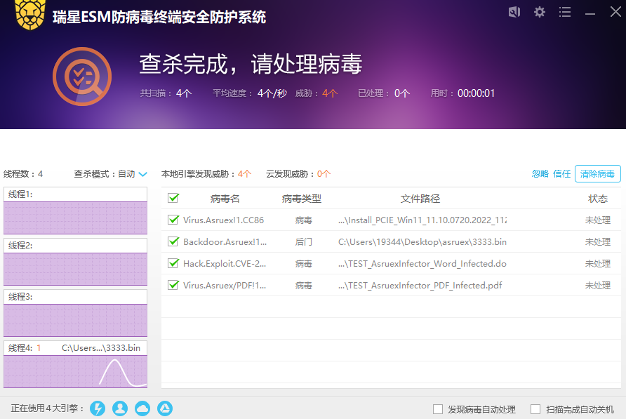Click the 用时 00:00:01 timer
The width and height of the screenshot is (626, 419).
tap(462, 93)
